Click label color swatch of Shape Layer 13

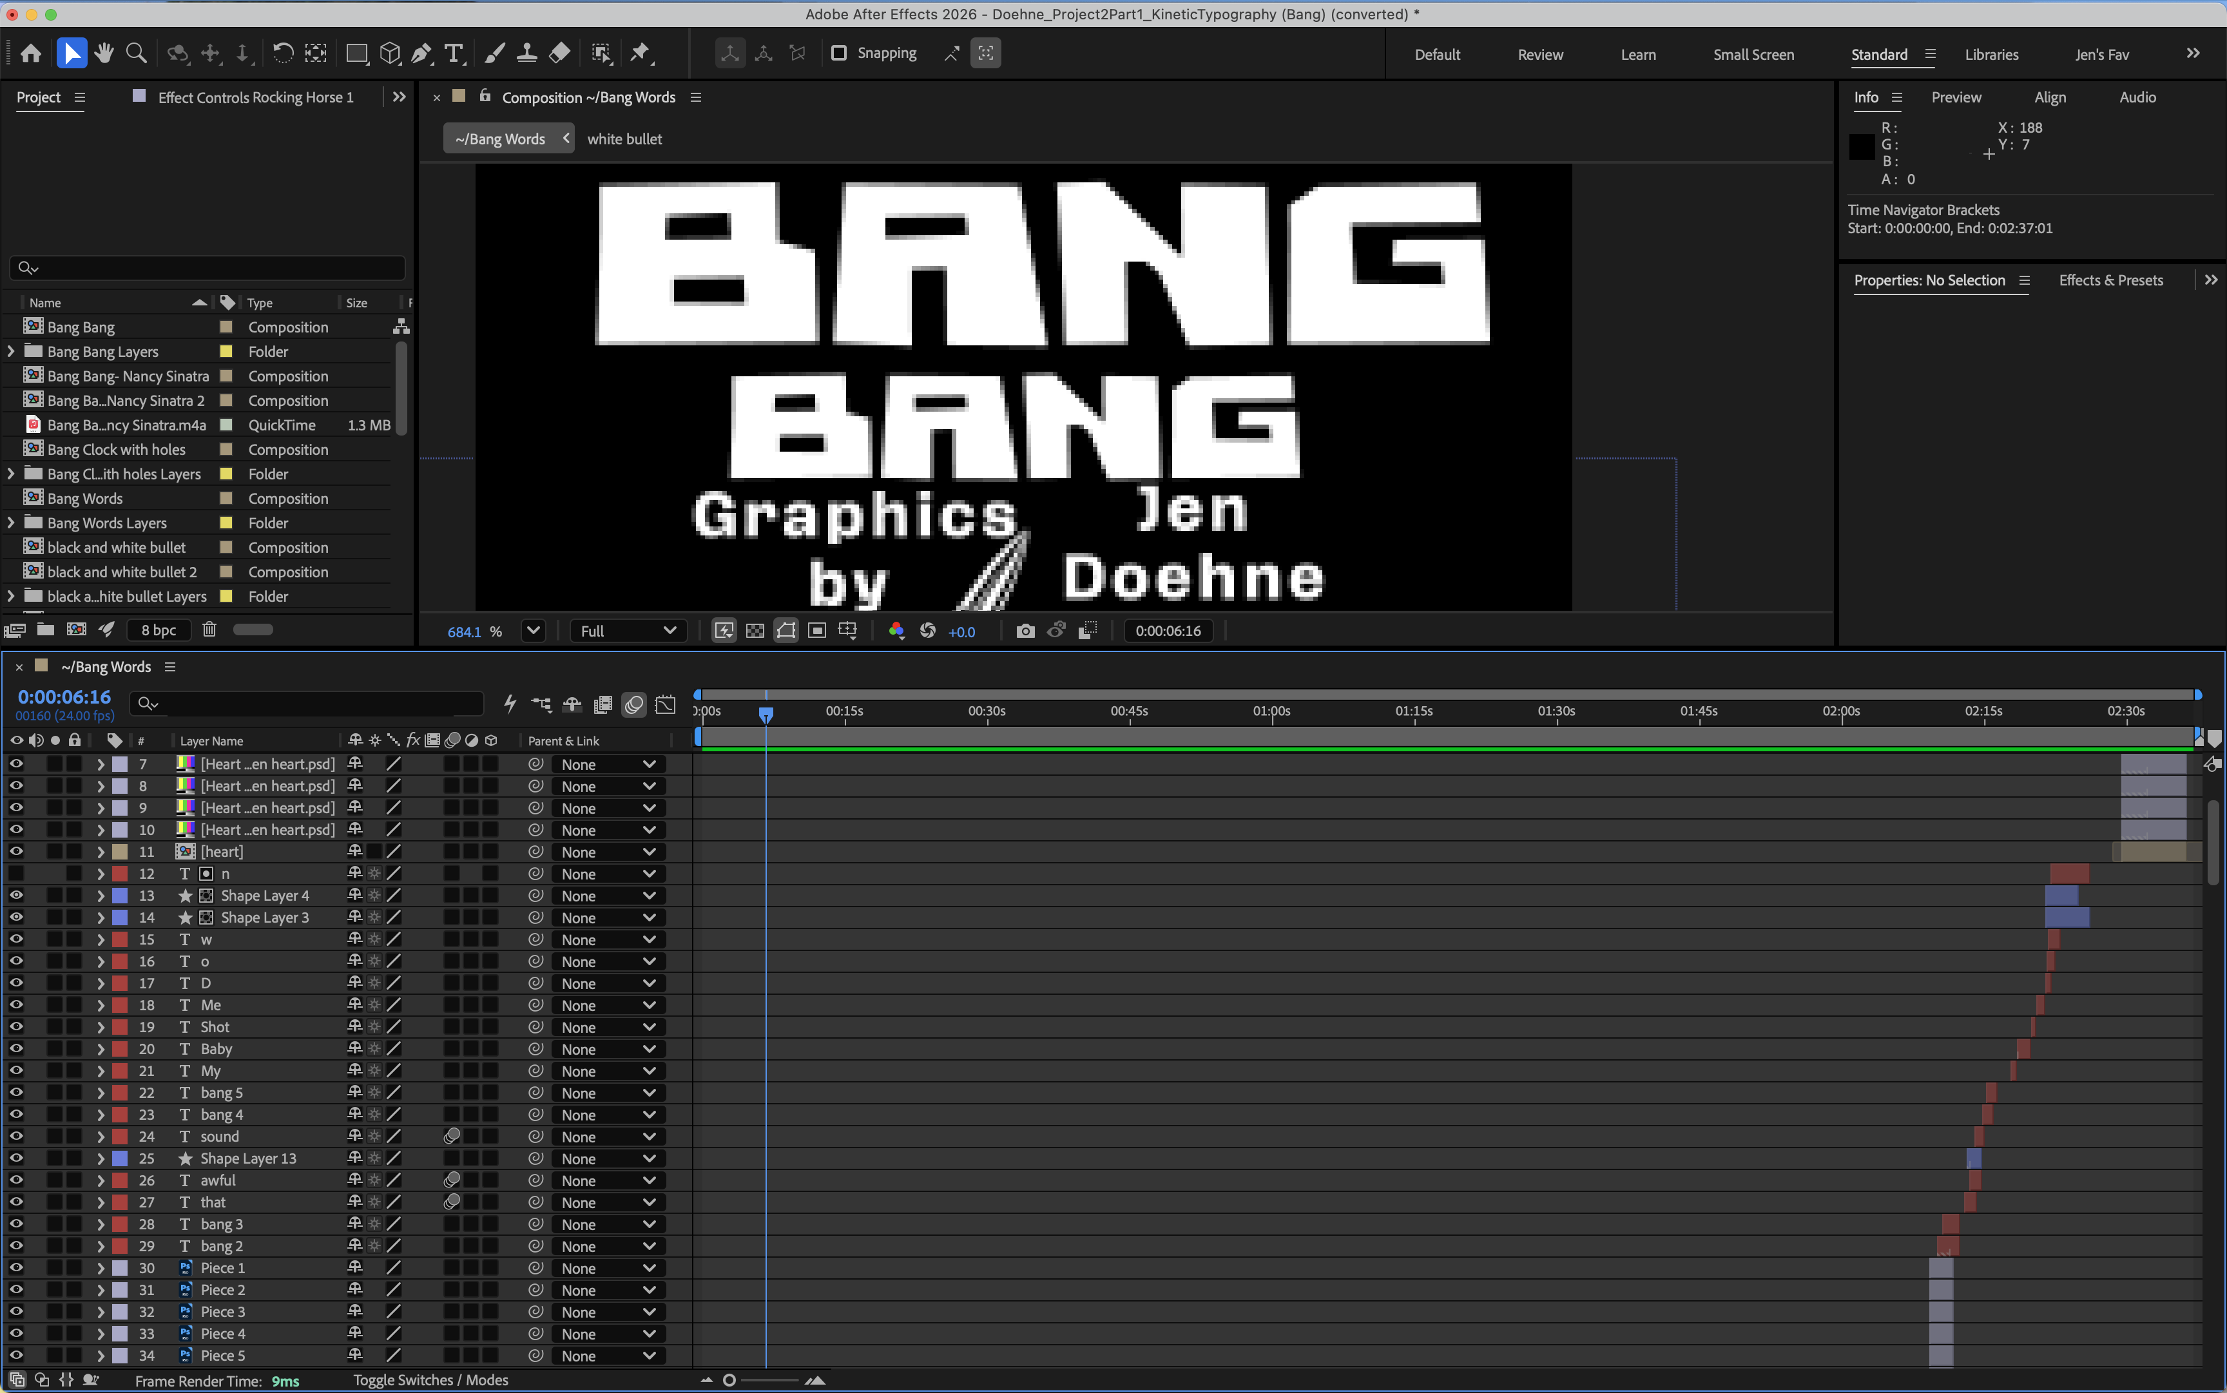click(120, 1159)
